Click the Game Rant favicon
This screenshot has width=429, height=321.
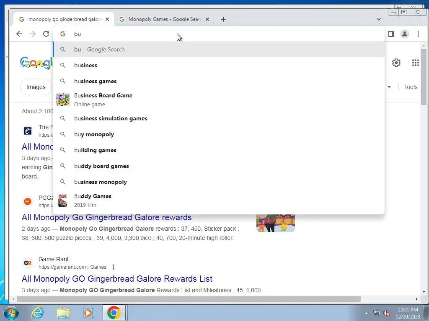27,263
